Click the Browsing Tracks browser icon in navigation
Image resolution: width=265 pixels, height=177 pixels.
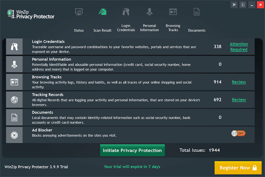coord(173,12)
